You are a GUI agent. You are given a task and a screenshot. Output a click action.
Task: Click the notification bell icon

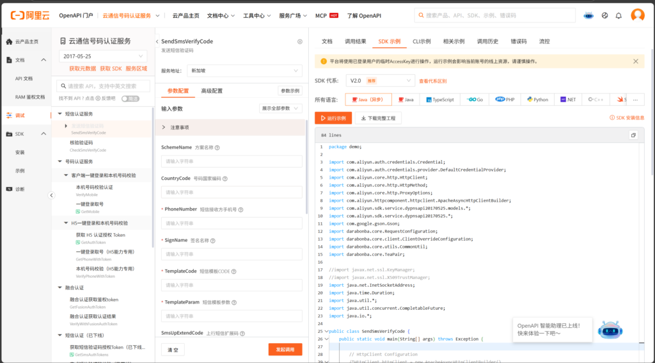pos(619,15)
